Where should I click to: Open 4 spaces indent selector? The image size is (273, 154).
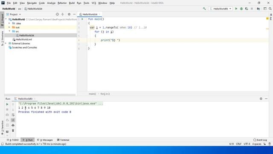pos(257,144)
